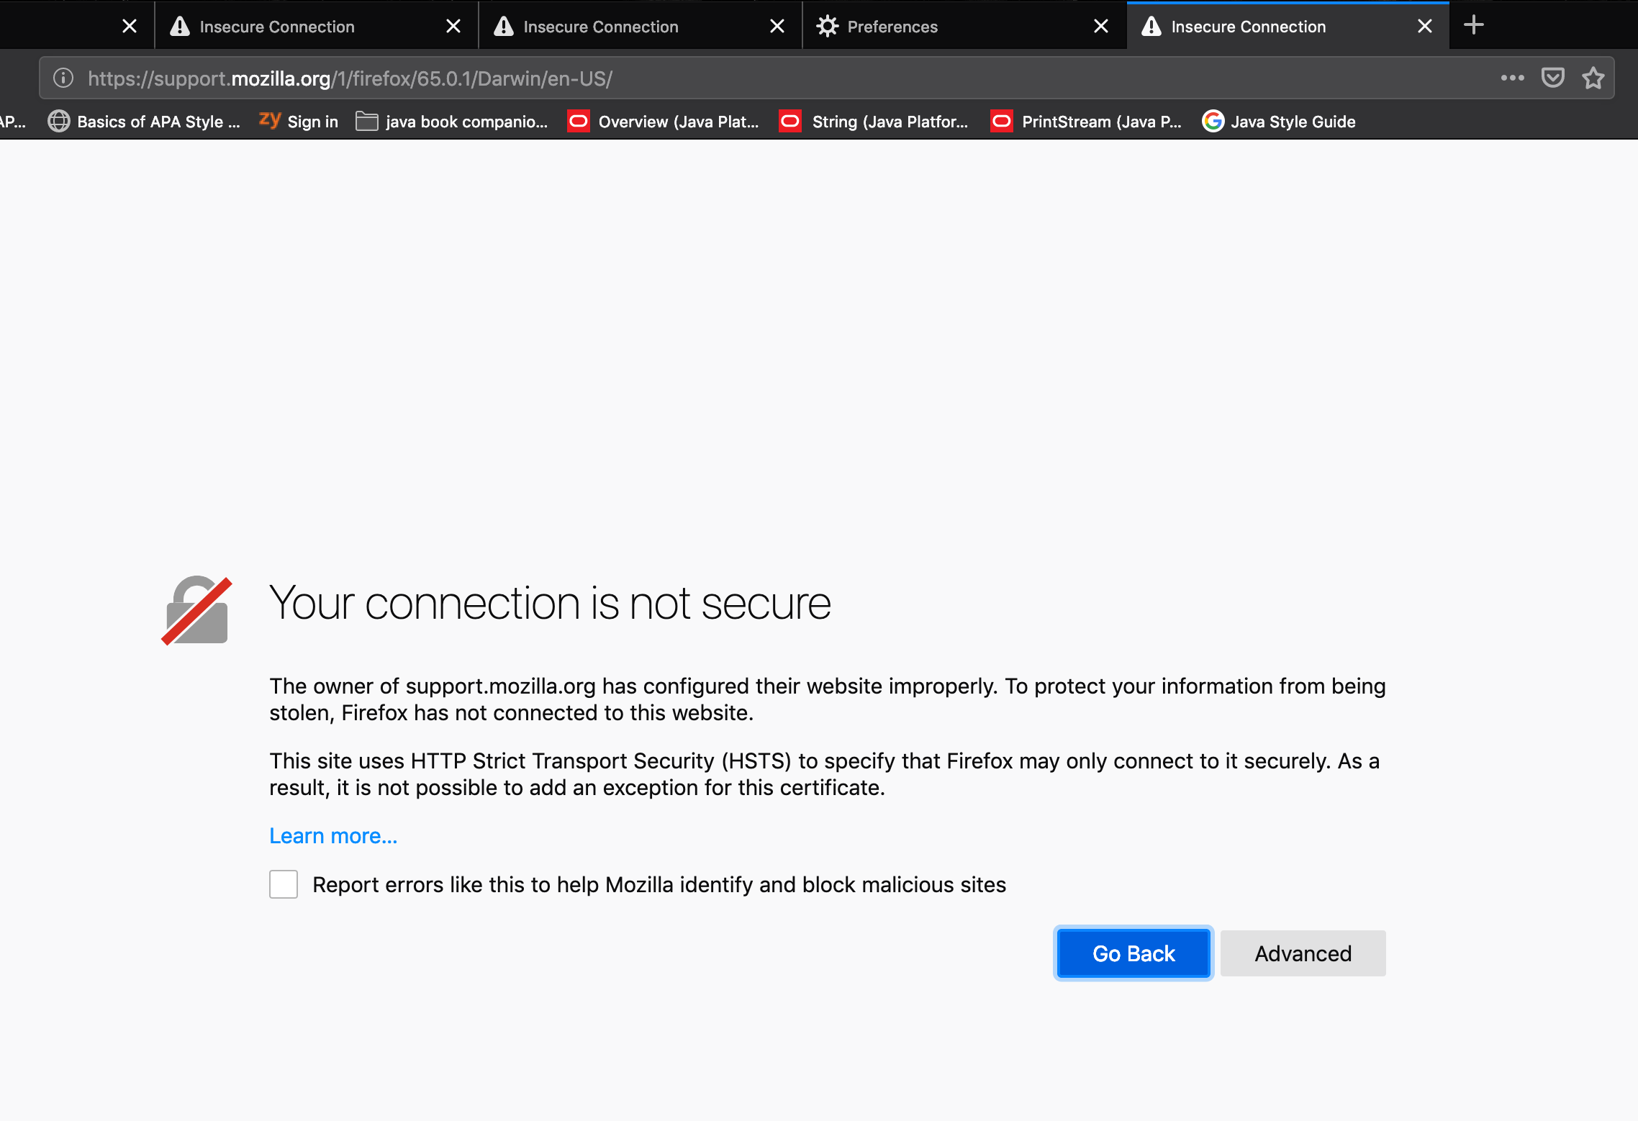
Task: Close the first Insecure Connection tab
Action: click(453, 27)
